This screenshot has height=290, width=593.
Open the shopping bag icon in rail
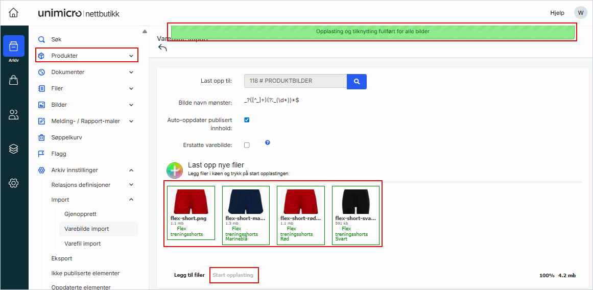tap(13, 80)
